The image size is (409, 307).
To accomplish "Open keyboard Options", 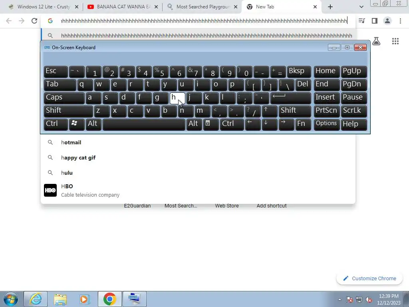I will 327,124.
